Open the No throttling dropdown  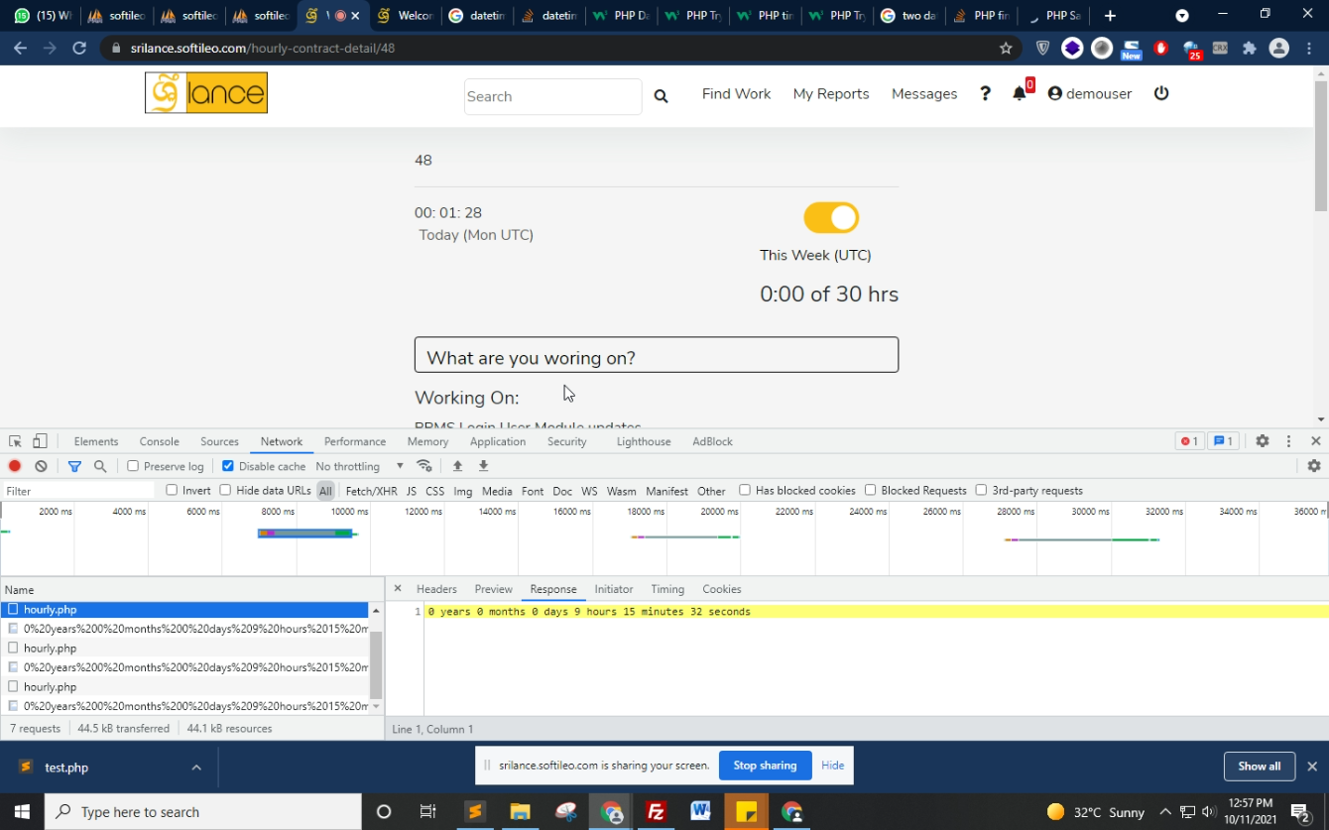click(359, 466)
